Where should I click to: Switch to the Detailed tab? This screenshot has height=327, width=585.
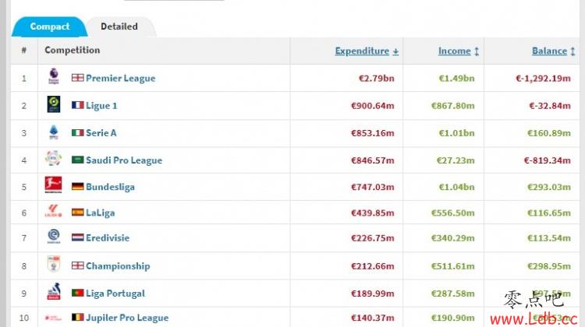point(119,26)
